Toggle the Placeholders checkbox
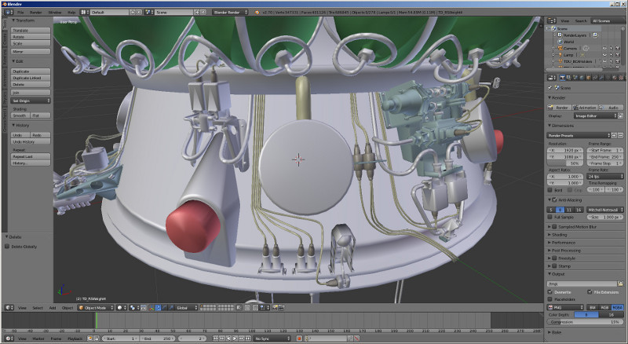 pyautogui.click(x=550, y=298)
